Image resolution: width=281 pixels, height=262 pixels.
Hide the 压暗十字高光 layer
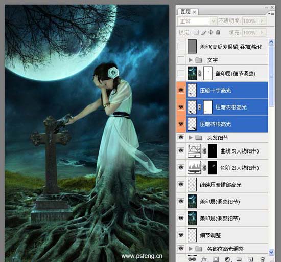(181, 90)
